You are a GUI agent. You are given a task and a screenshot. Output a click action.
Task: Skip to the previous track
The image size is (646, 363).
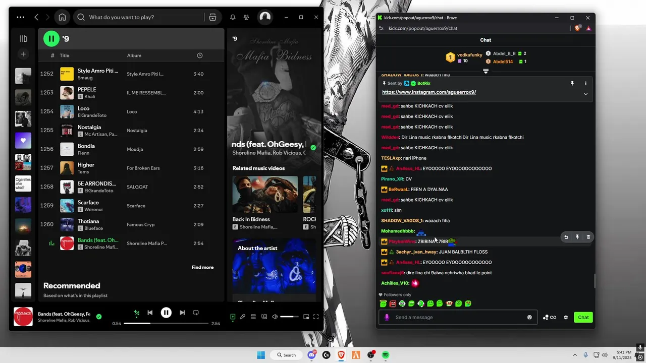coord(150,313)
